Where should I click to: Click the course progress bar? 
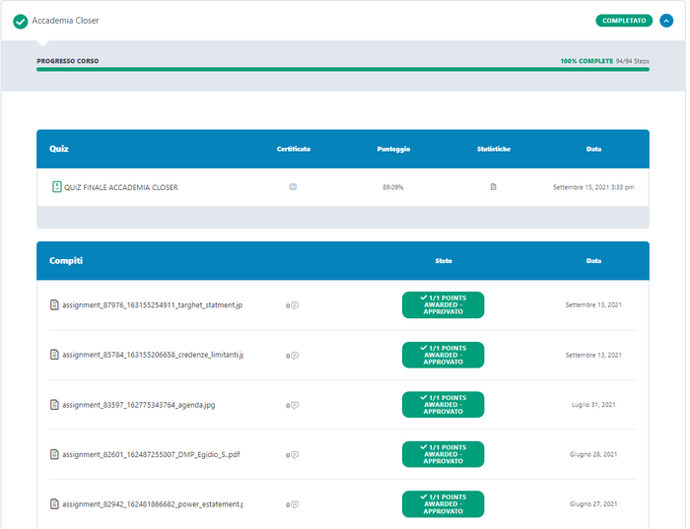tap(343, 70)
